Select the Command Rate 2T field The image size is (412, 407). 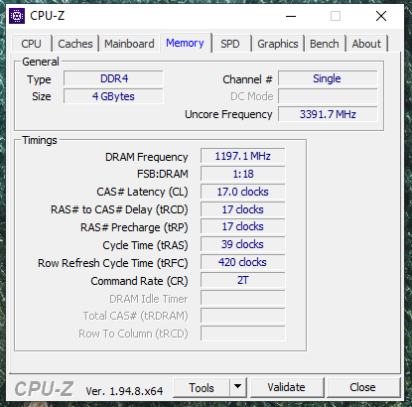(243, 280)
